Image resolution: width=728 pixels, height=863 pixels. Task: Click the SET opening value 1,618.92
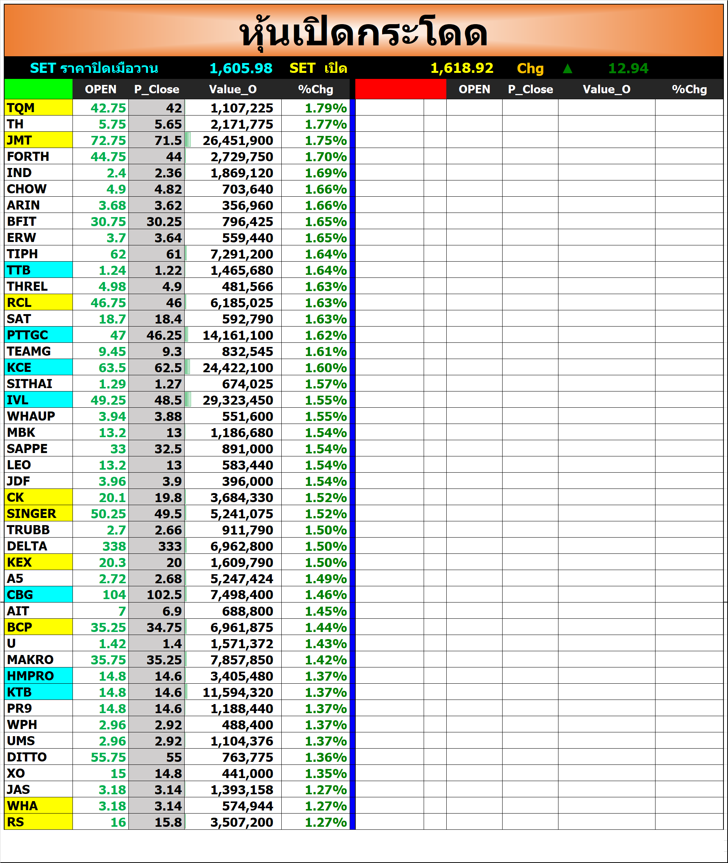[x=462, y=68]
